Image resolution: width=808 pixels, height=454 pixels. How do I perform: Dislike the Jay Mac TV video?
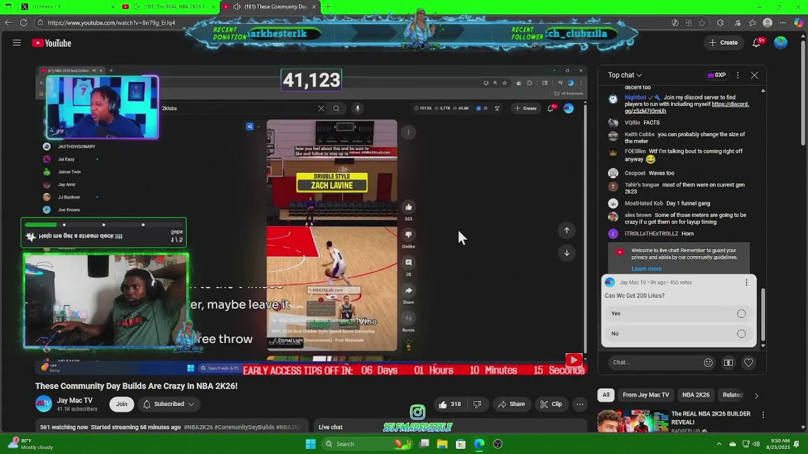coord(478,404)
